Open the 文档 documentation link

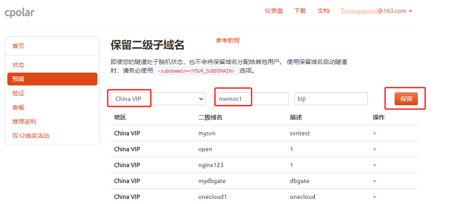[323, 11]
